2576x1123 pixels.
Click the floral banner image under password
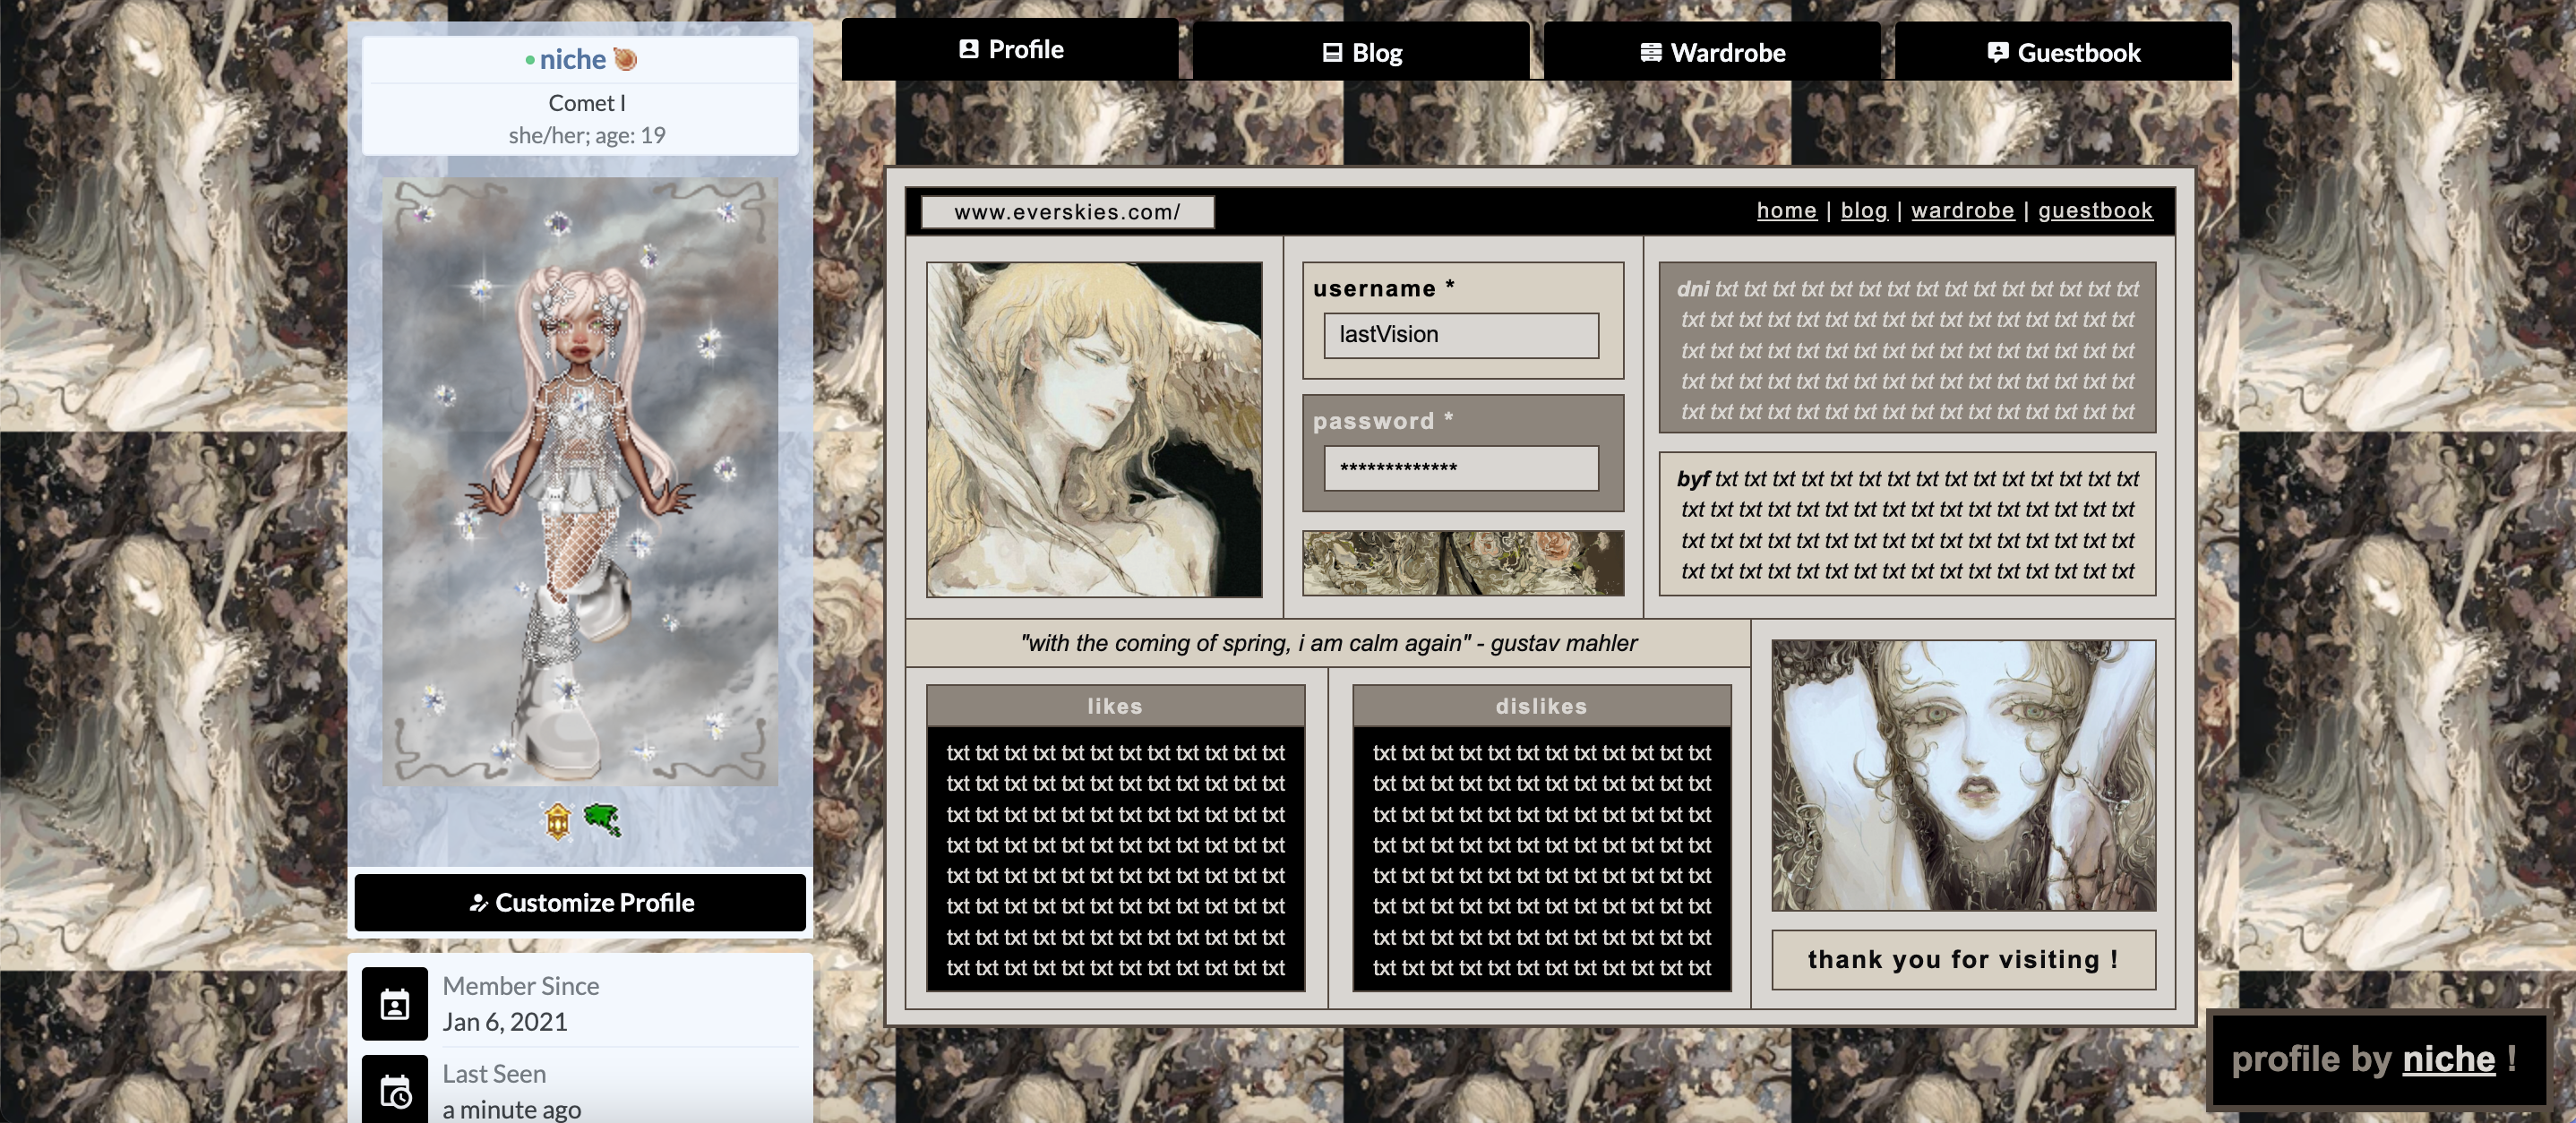(1463, 562)
